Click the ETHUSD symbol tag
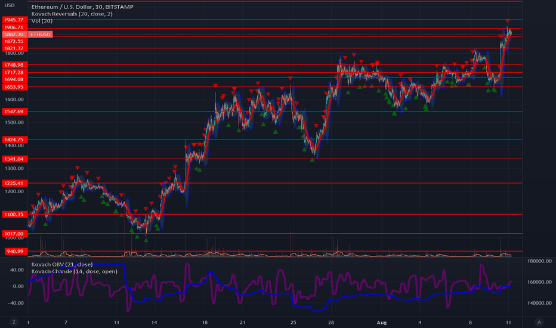556x328 pixels. pyautogui.click(x=41, y=35)
